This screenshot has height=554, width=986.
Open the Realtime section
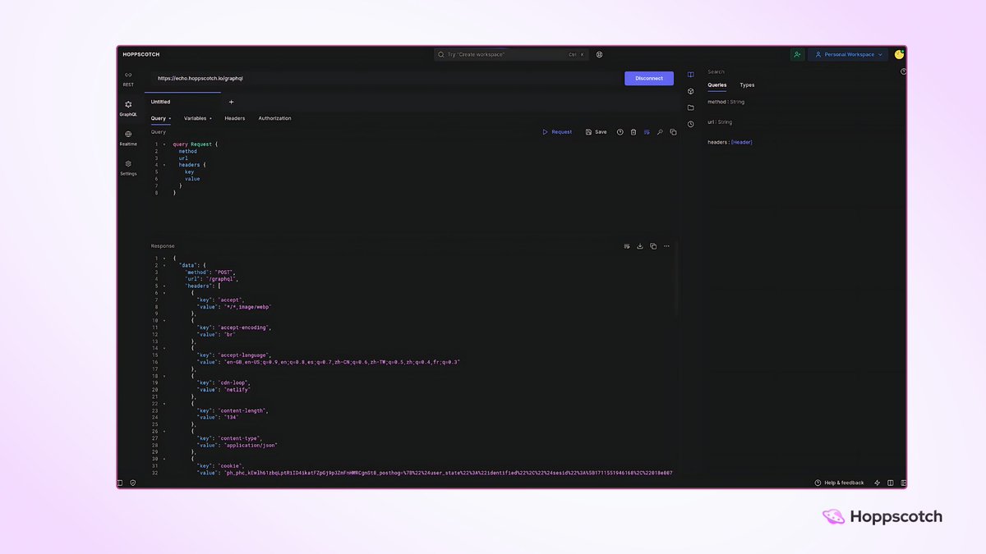128,137
